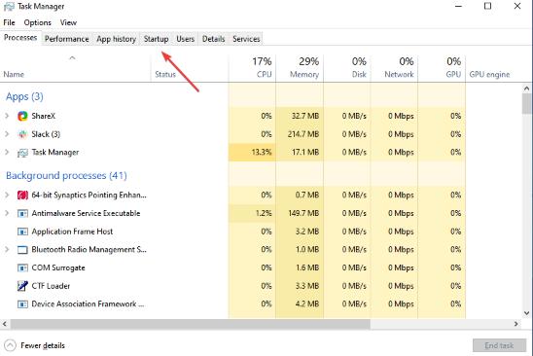The height and width of the screenshot is (356, 533).
Task: Open the View menu
Action: click(68, 22)
